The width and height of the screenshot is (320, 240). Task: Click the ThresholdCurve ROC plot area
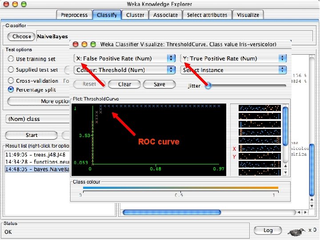(x=149, y=140)
